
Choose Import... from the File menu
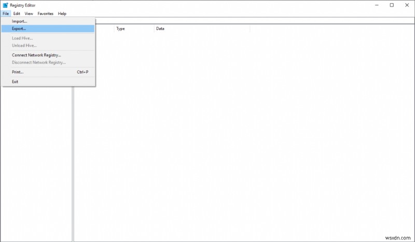coord(48,21)
